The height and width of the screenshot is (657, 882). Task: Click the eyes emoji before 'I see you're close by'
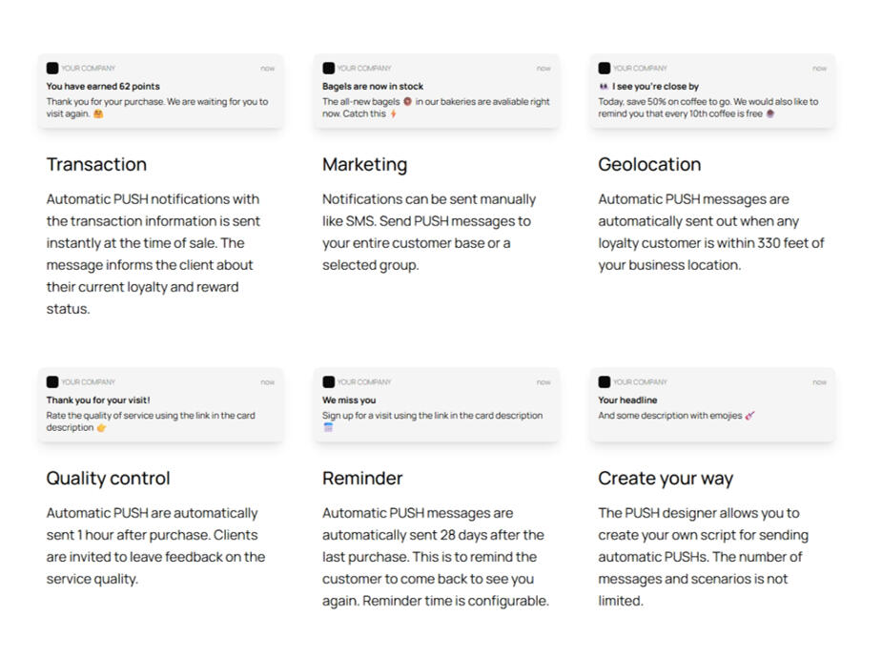[x=604, y=86]
